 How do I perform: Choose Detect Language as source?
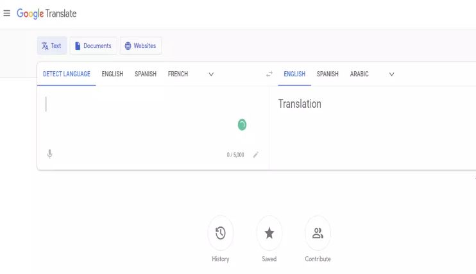pos(67,74)
